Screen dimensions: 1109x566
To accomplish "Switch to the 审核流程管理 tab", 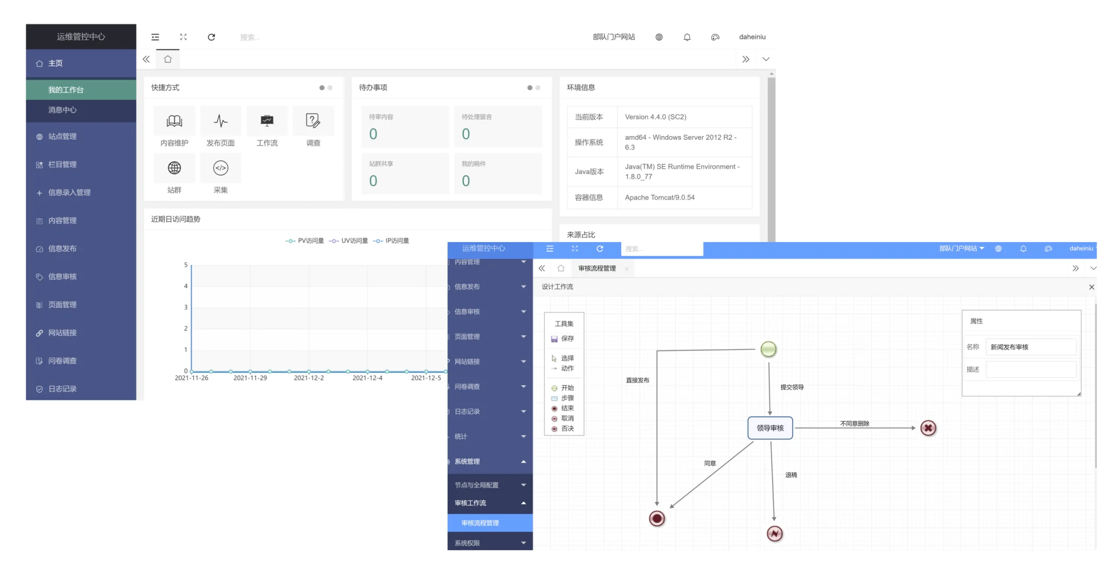I will (x=597, y=268).
